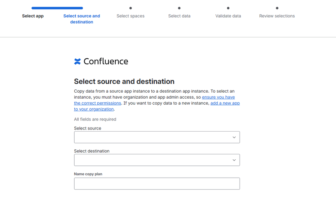
Task: Click the blue step progress bar
Action: coord(57,8)
